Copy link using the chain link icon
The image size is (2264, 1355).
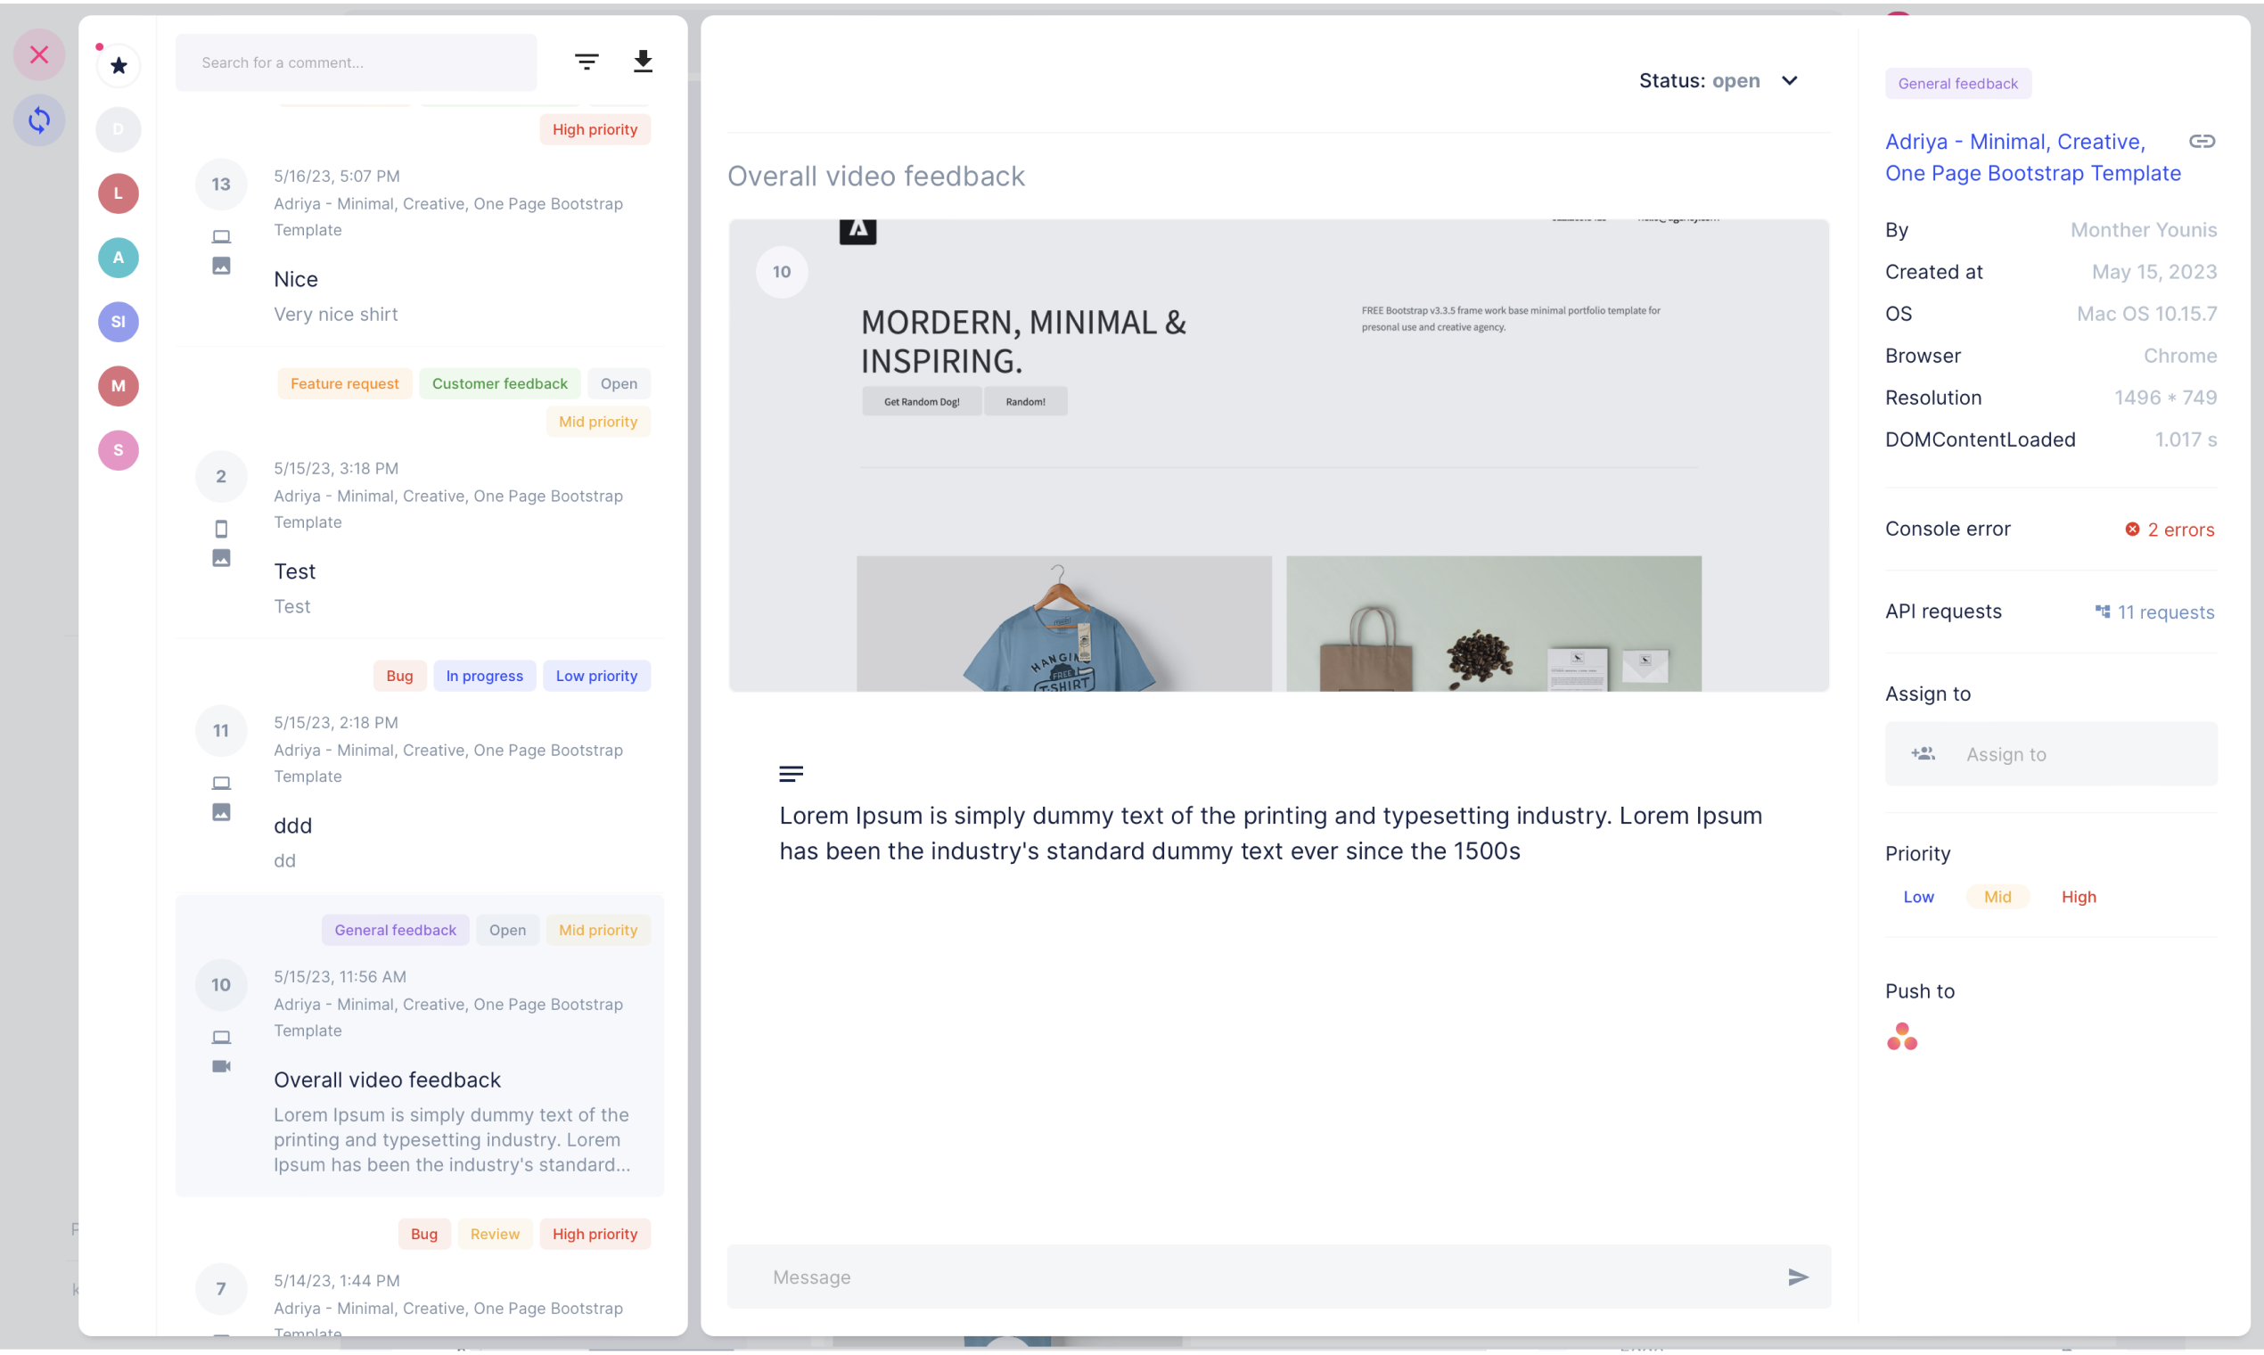pyautogui.click(x=2201, y=142)
